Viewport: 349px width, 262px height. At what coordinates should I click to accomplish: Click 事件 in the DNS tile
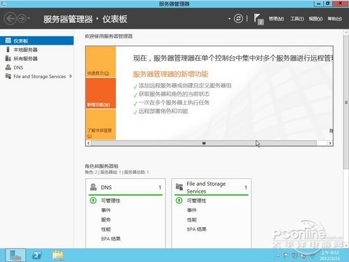(106, 210)
